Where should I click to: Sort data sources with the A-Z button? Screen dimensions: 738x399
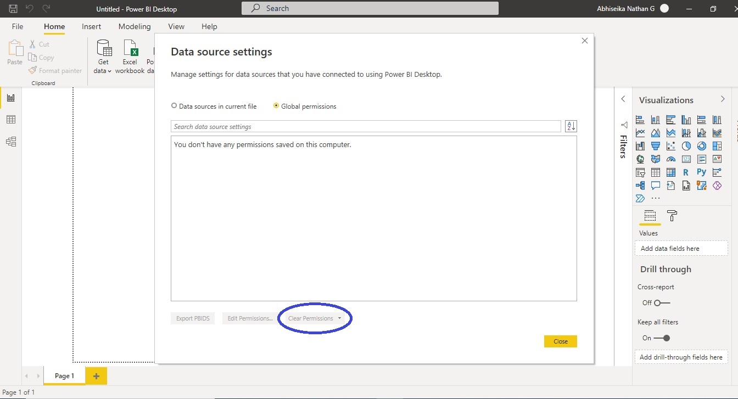pyautogui.click(x=571, y=126)
